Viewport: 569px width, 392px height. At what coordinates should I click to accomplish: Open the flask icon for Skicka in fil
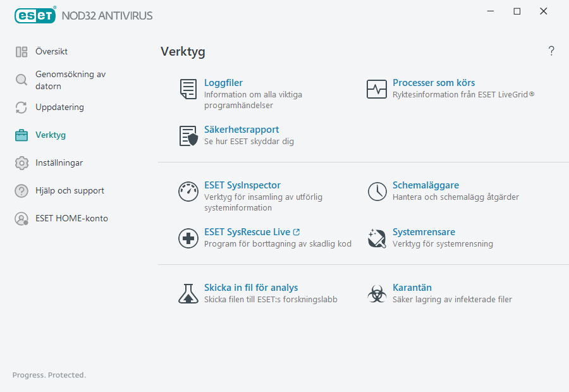188,293
